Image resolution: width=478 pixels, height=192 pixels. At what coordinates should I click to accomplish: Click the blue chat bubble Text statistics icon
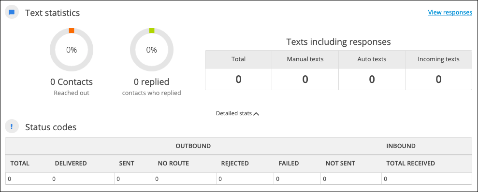(12, 13)
